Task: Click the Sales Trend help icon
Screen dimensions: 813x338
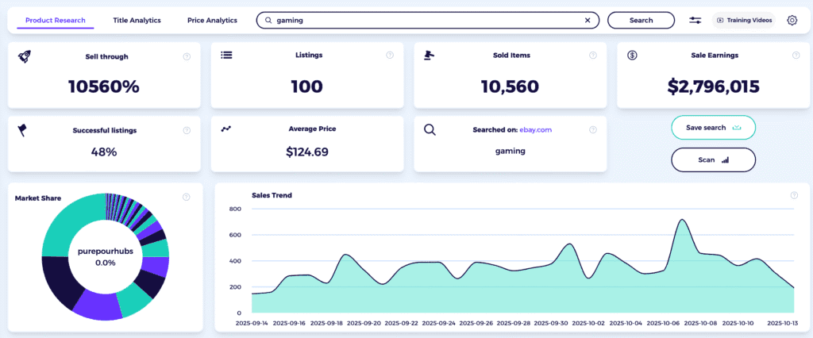Action: 794,195
